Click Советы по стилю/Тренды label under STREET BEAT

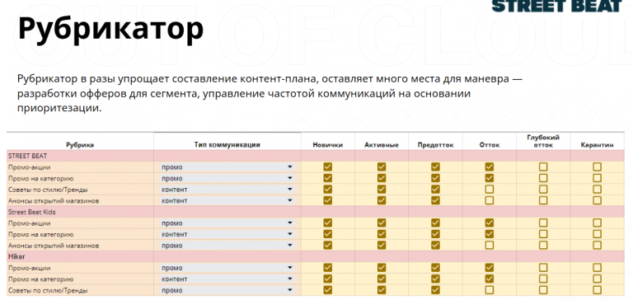coord(48,190)
